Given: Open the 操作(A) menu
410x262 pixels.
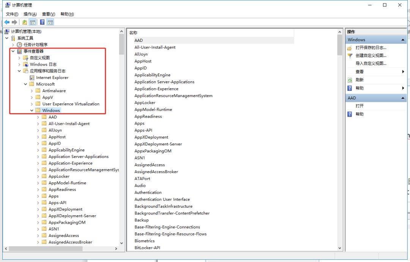Looking at the screenshot, I should coord(30,14).
